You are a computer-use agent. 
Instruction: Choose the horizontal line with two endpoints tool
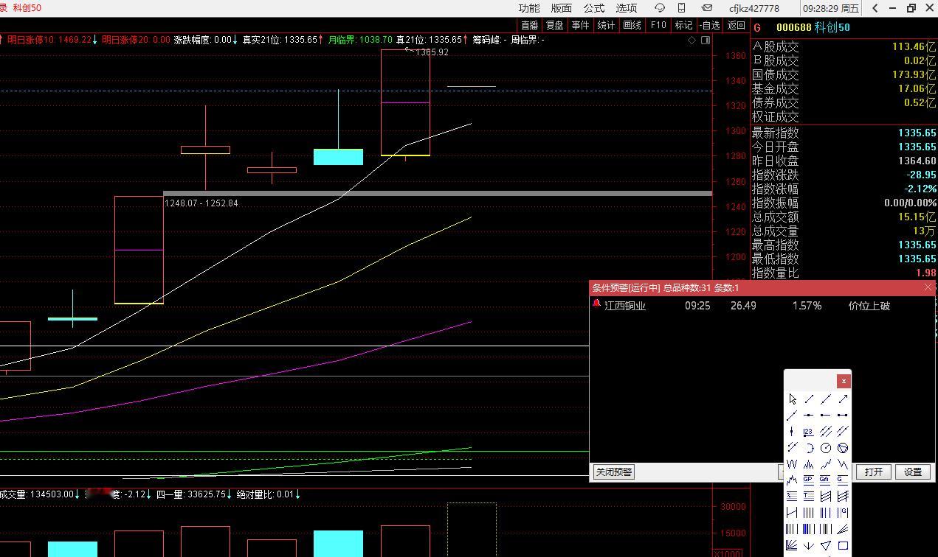(x=843, y=415)
